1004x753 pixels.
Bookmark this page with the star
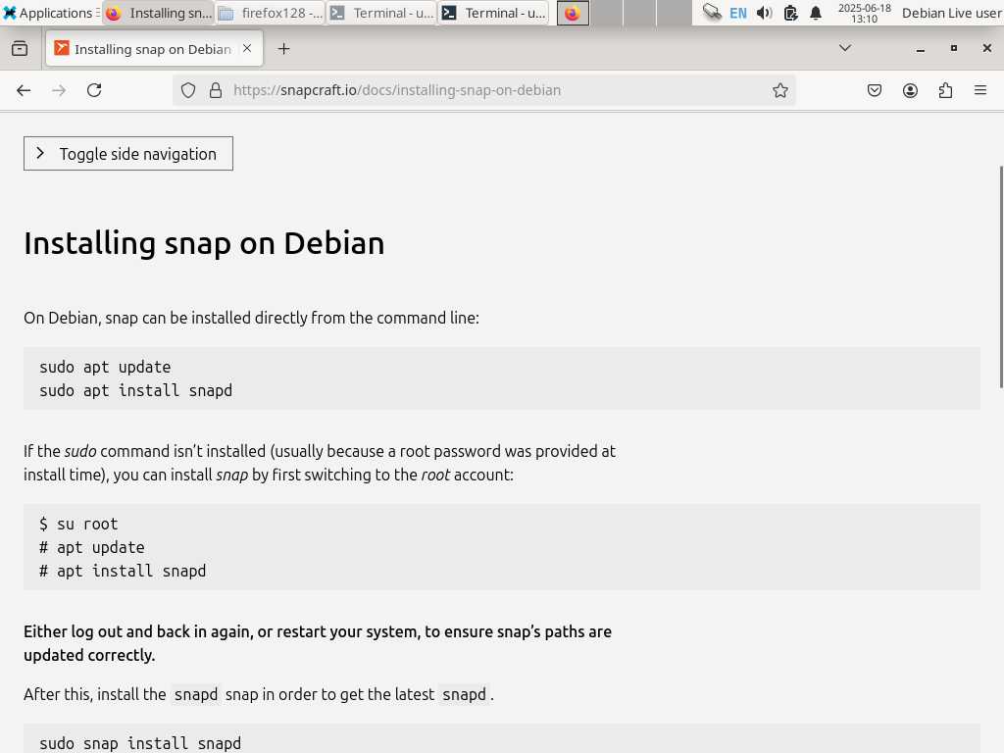pos(779,90)
